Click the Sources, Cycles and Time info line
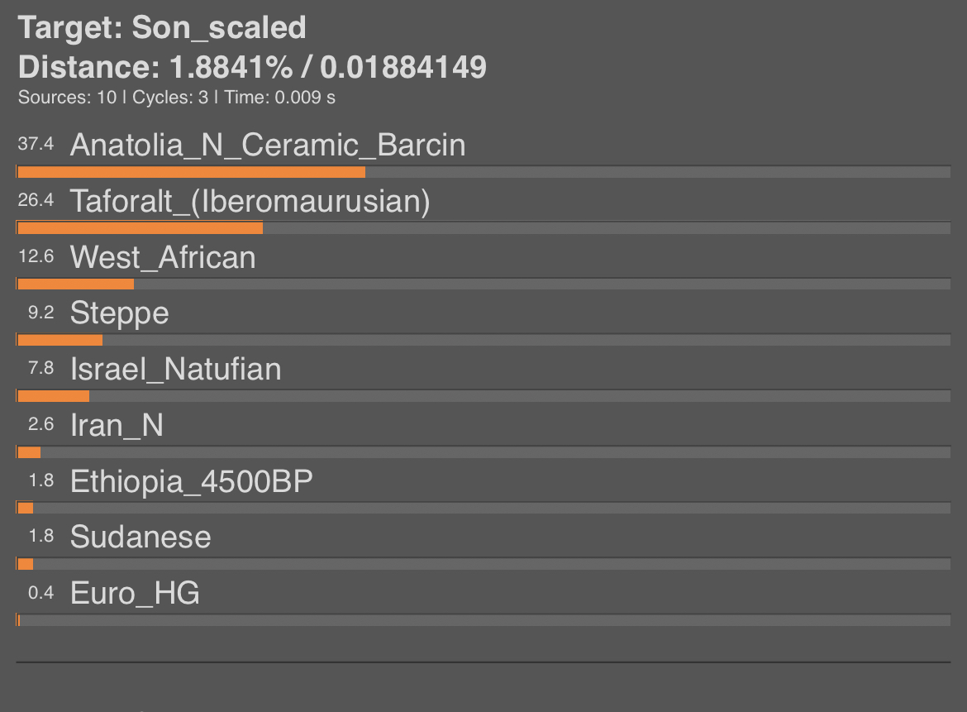Screen dimensions: 967x712 (176, 98)
